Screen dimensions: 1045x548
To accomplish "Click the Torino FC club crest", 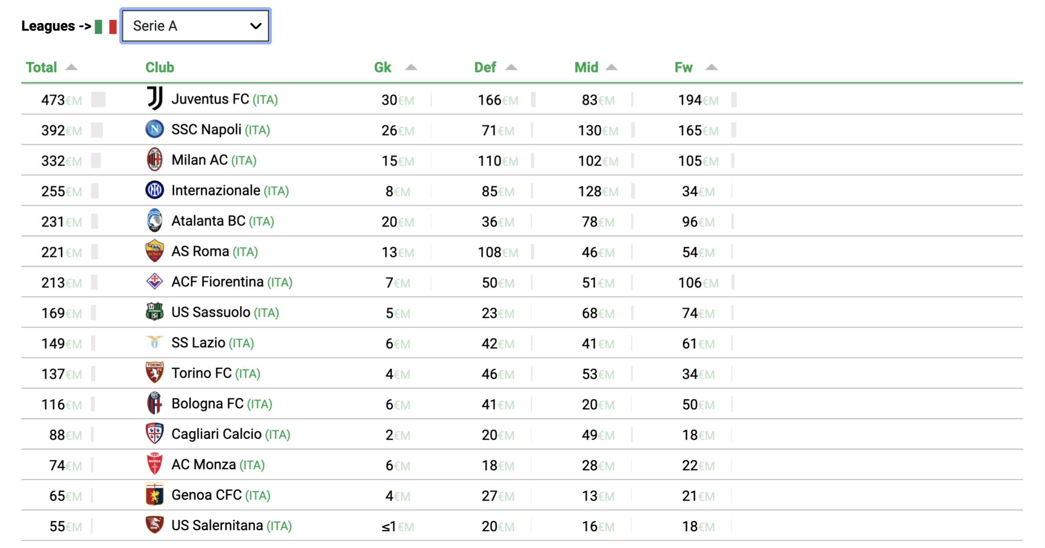I will pyautogui.click(x=155, y=373).
